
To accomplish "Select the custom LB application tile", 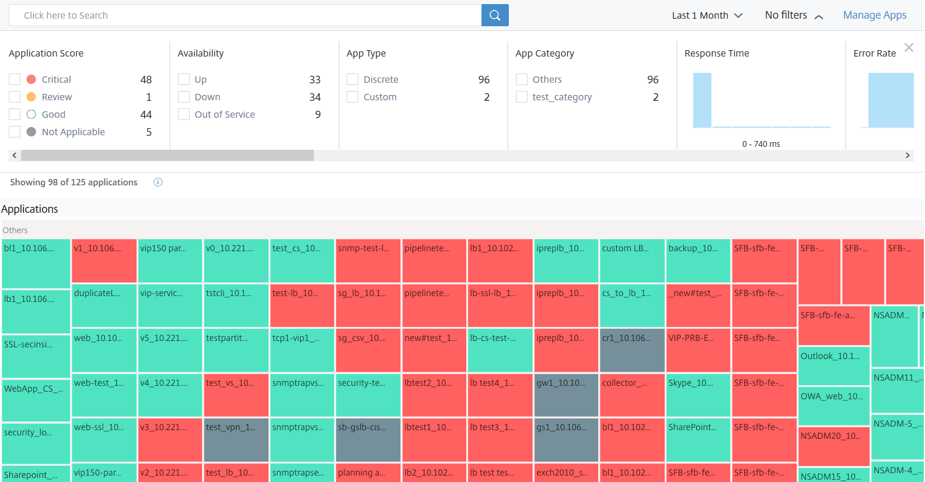I will [632, 261].
